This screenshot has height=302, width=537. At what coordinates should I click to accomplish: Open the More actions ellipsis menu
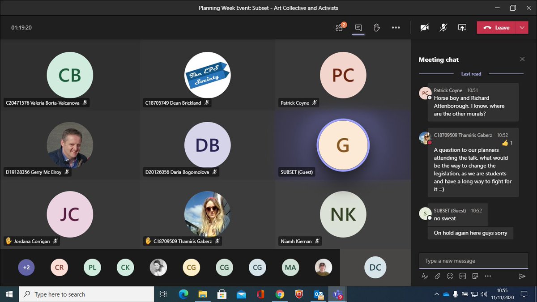tap(396, 28)
